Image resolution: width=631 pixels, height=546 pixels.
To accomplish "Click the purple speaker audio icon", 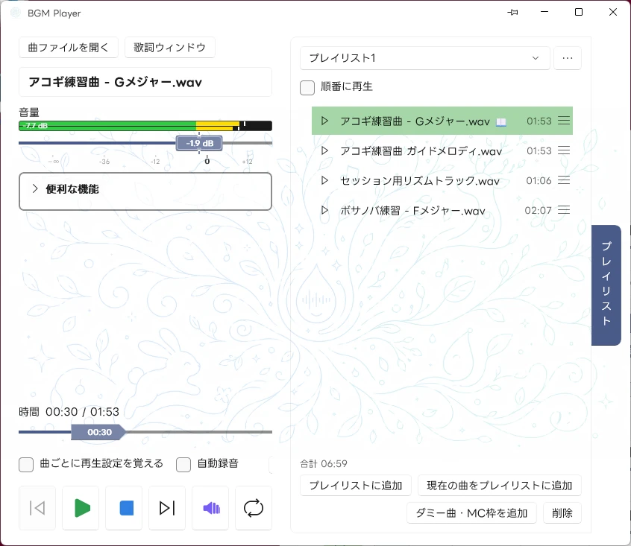I will tap(210, 508).
